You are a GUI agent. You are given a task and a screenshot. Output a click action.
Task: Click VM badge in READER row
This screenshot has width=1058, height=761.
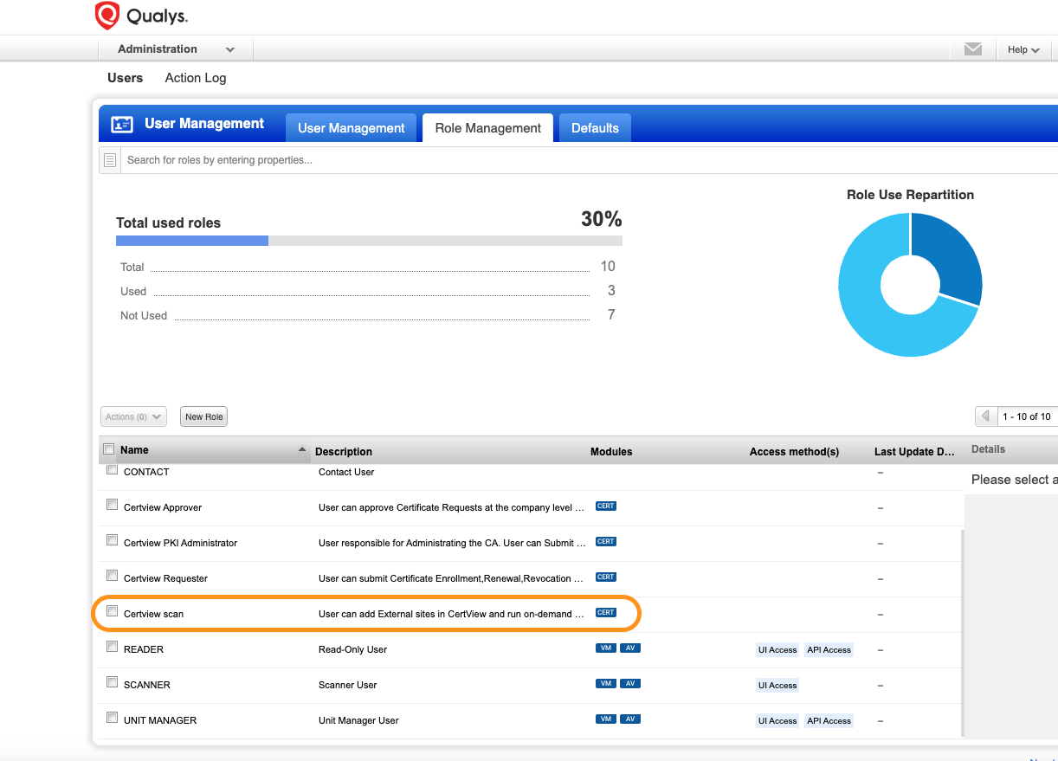(x=606, y=648)
